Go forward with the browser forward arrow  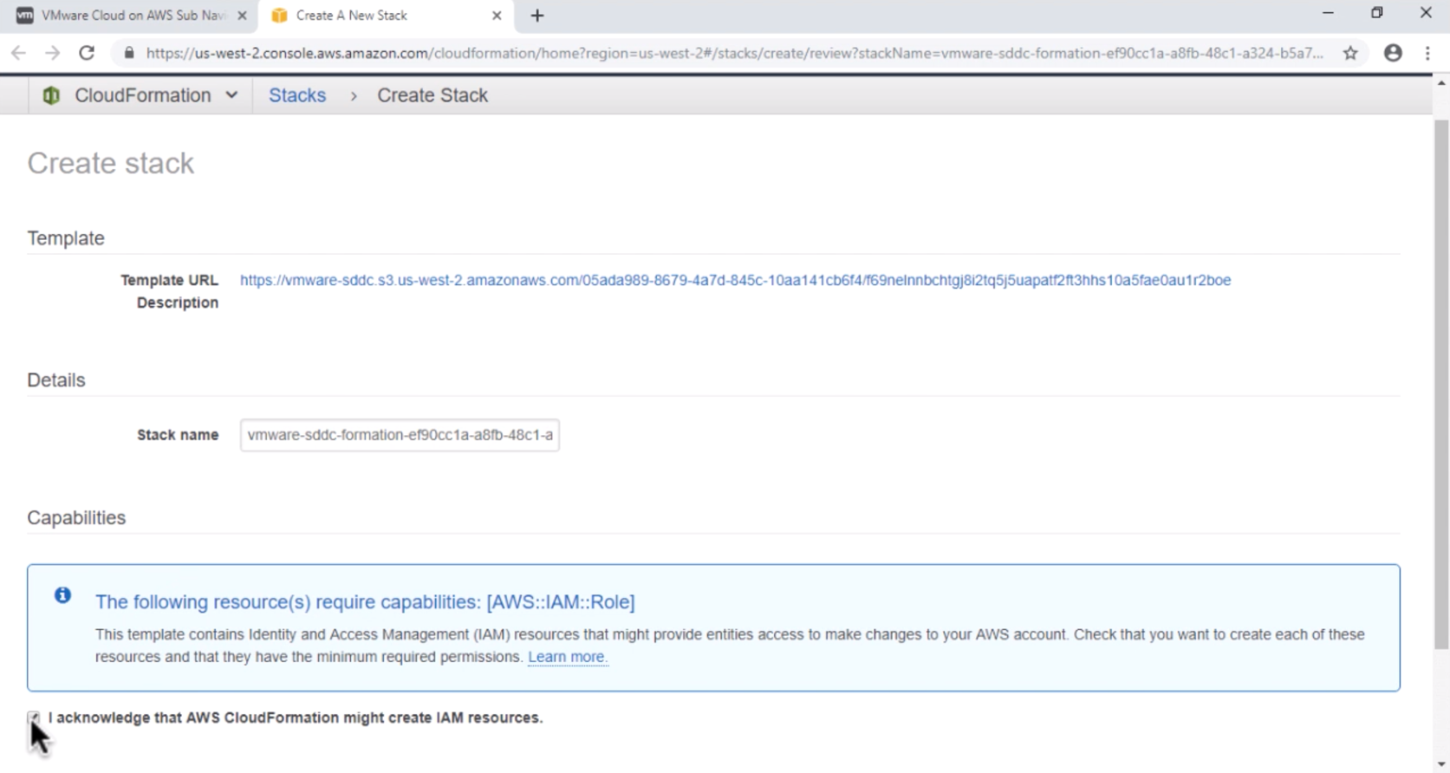click(53, 53)
